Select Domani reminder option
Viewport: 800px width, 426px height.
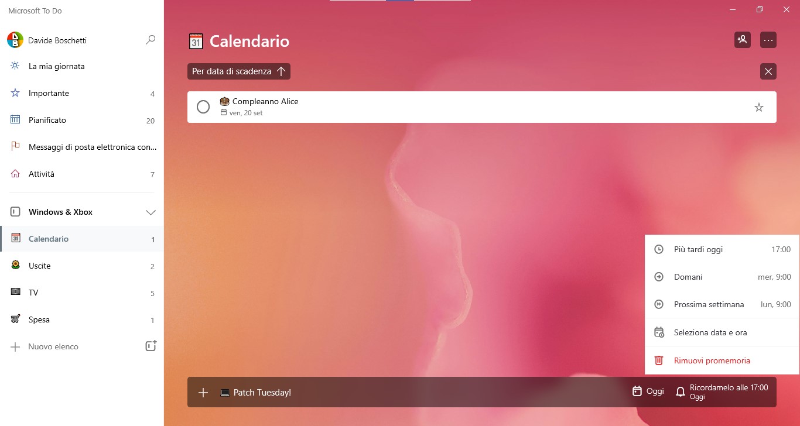click(722, 277)
